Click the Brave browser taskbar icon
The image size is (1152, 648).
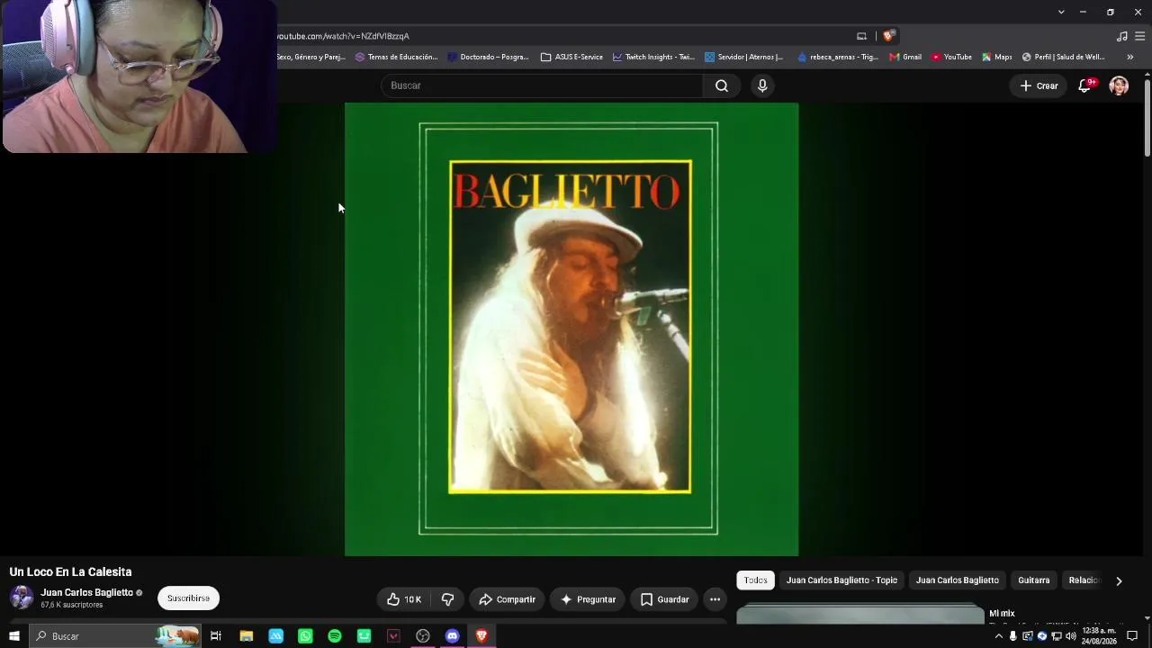pyautogui.click(x=481, y=636)
